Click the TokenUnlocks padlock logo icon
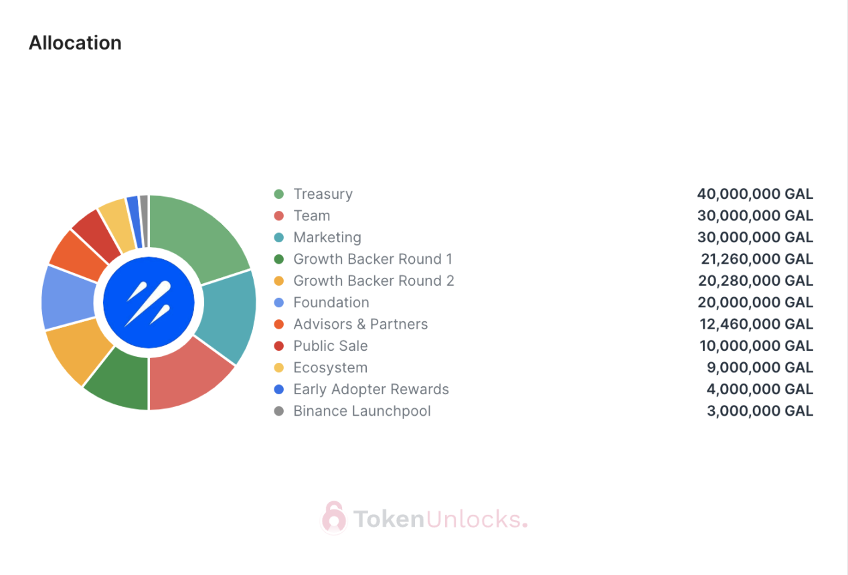Screen dimensions: 848x575 (x=333, y=517)
